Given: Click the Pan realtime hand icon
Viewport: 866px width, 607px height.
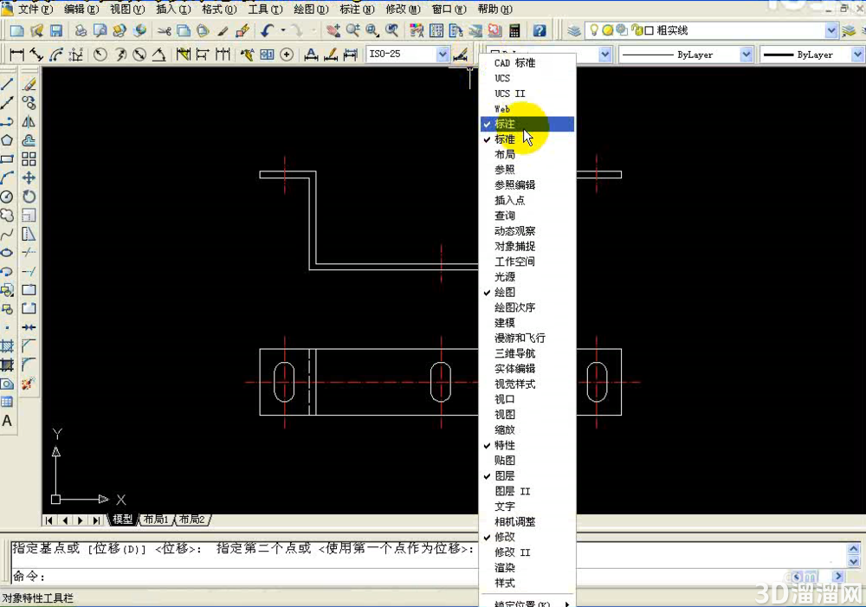Looking at the screenshot, I should point(333,31).
